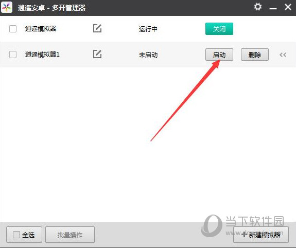Click the 逍遥安卓 app logo icon

(x=7, y=7)
